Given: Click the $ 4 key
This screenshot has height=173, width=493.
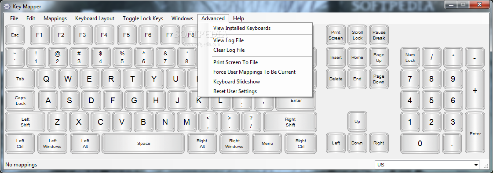Looking at the screenshot, I should (101, 58).
